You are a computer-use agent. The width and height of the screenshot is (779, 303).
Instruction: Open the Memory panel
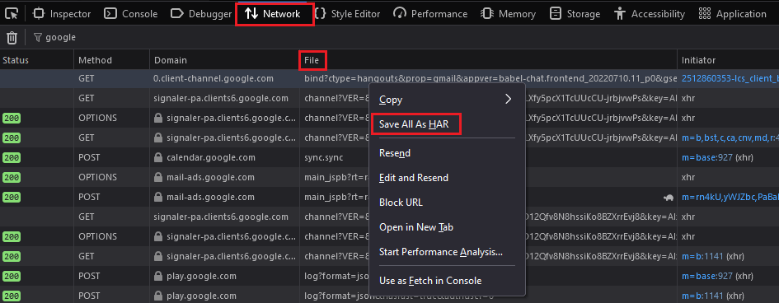click(509, 14)
